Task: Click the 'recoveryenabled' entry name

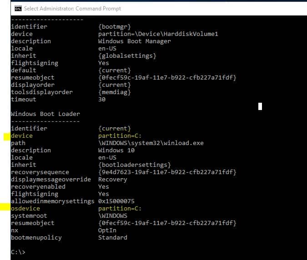Action: click(x=38, y=187)
